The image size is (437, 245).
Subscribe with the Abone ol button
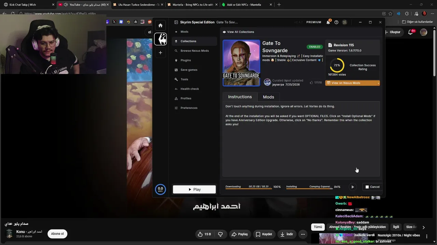click(x=57, y=234)
